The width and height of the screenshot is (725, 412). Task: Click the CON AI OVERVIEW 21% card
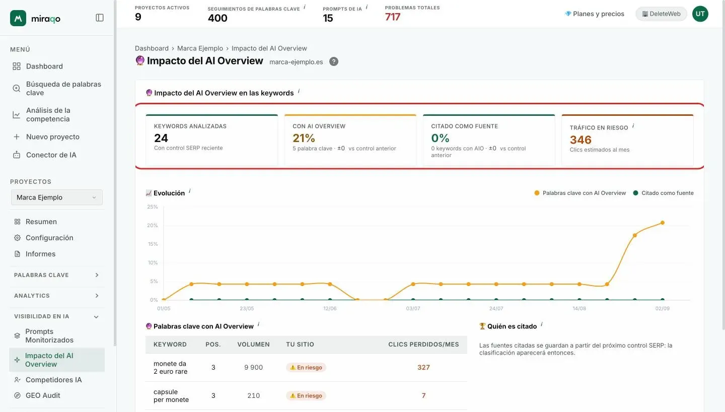coord(350,140)
